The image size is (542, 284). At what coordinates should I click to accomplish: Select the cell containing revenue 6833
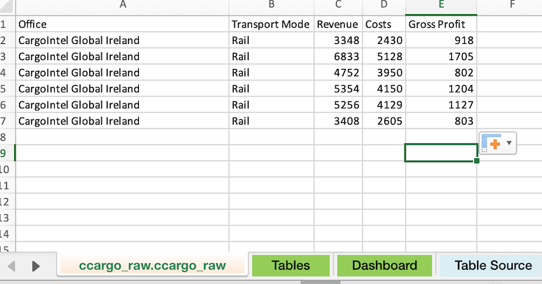[338, 57]
